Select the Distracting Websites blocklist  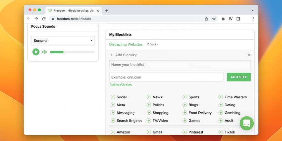pos(126,44)
